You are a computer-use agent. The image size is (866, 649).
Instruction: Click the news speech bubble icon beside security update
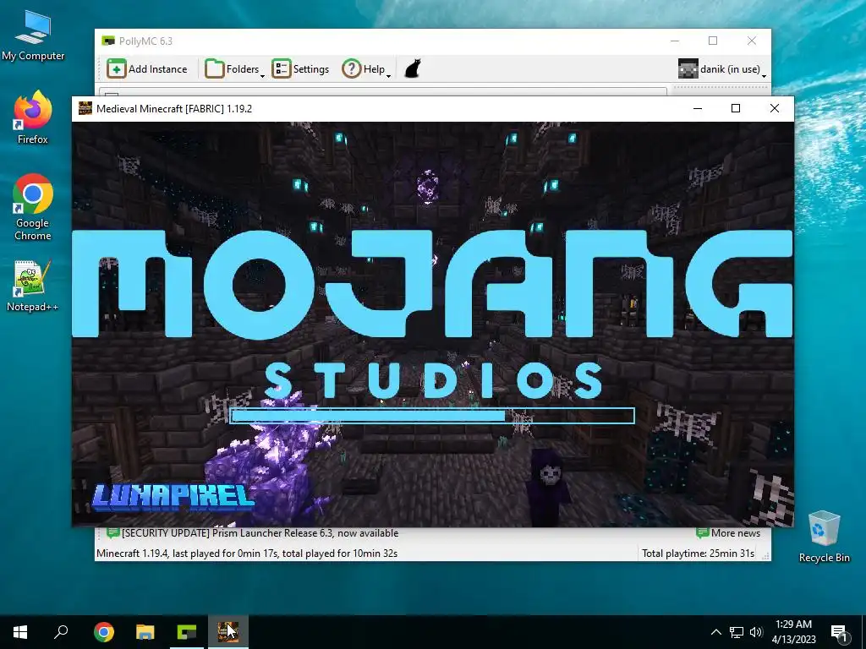112,533
